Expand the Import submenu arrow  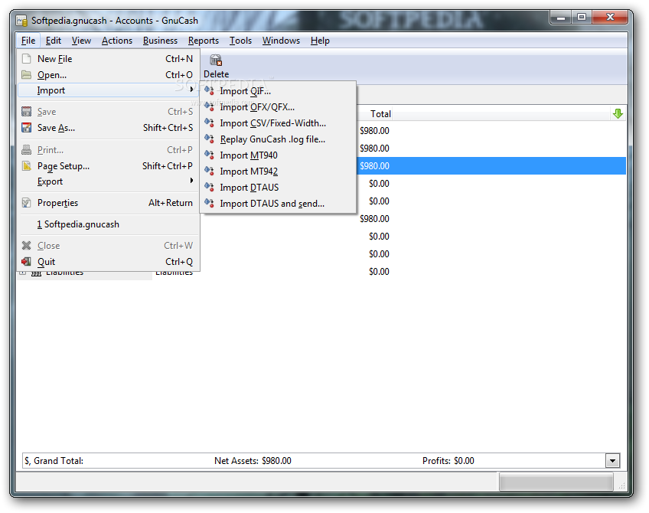[x=191, y=90]
